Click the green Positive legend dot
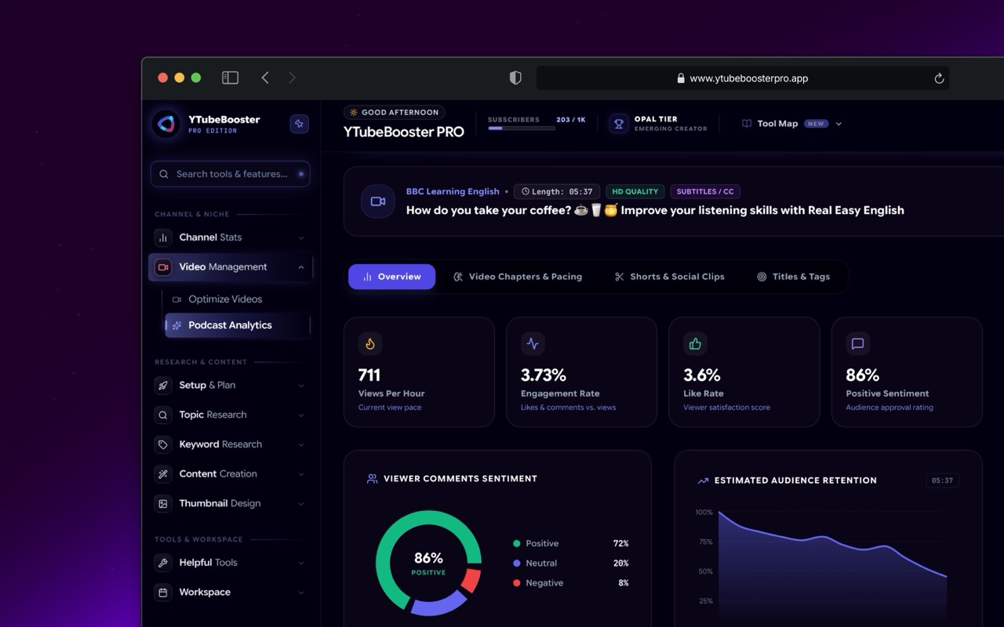 click(516, 543)
